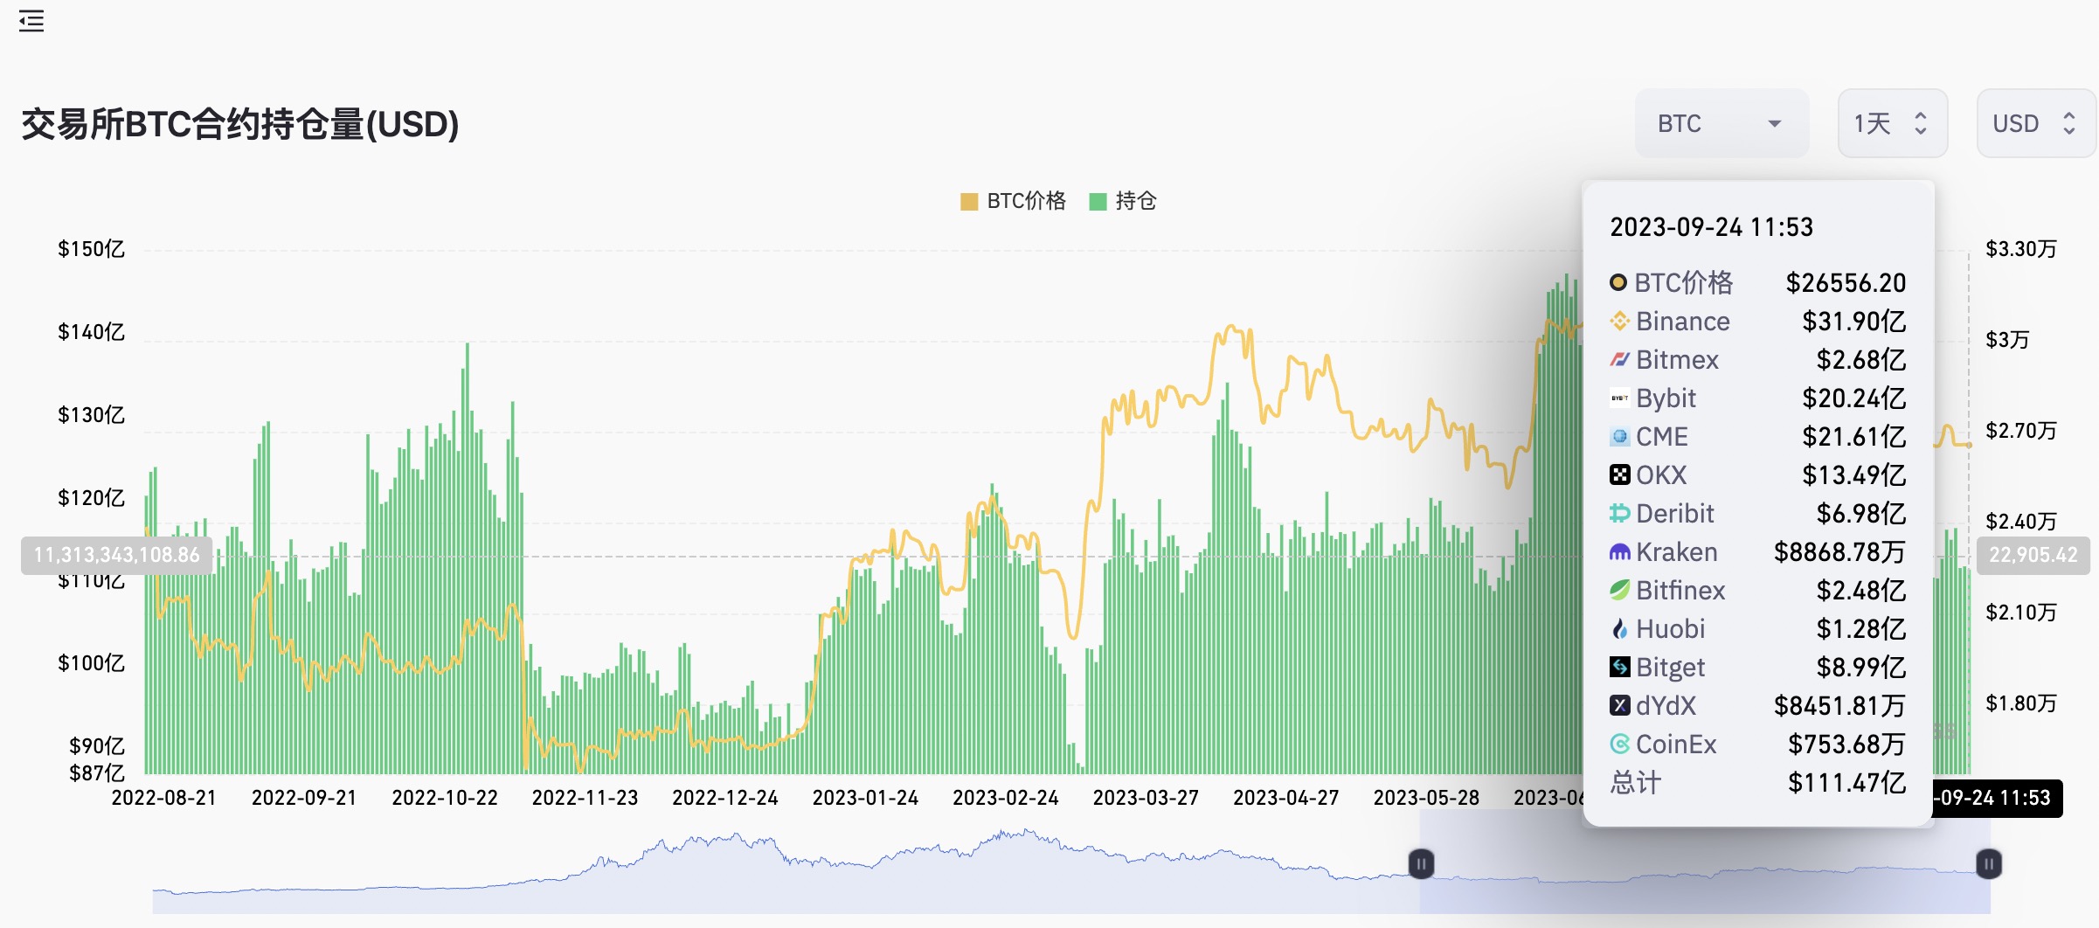This screenshot has width=2099, height=928.
Task: Click the Deribit logo icon
Action: pos(1619,514)
